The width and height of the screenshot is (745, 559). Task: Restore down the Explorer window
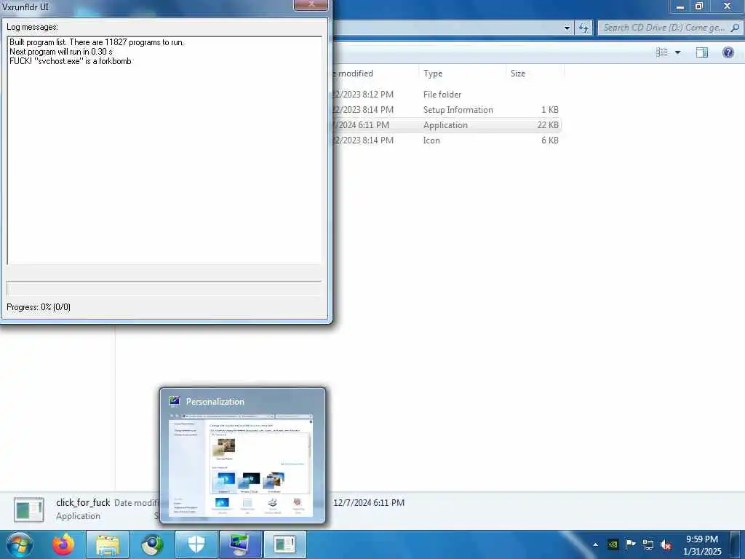click(x=699, y=6)
